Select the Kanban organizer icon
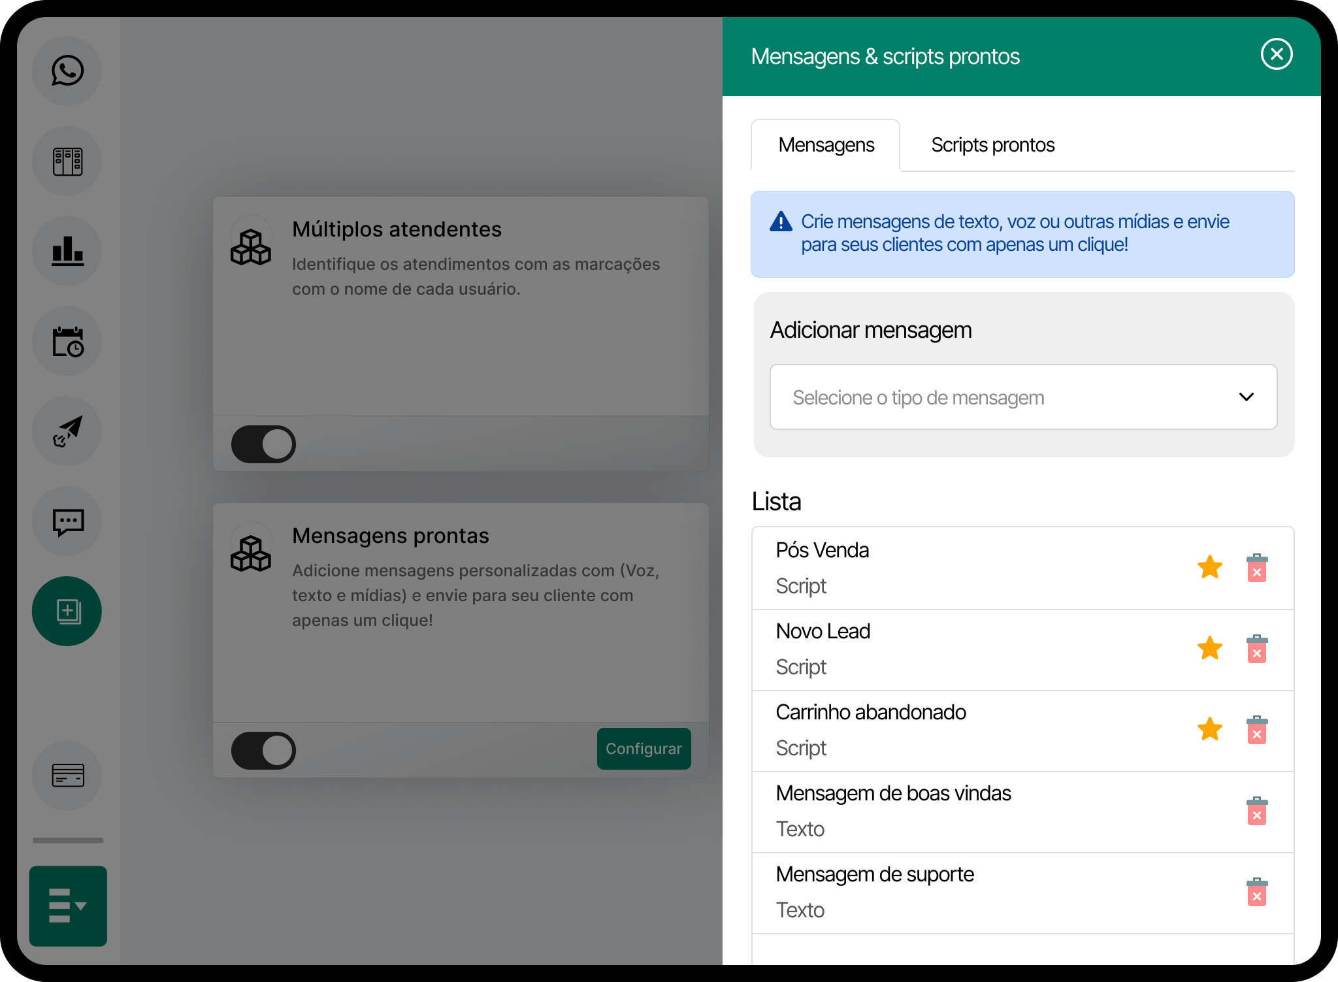 click(x=67, y=160)
